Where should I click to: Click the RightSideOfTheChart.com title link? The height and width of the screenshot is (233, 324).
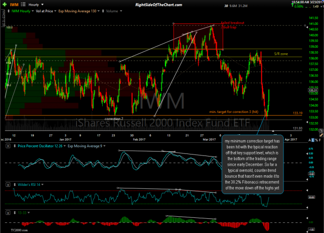point(158,5)
